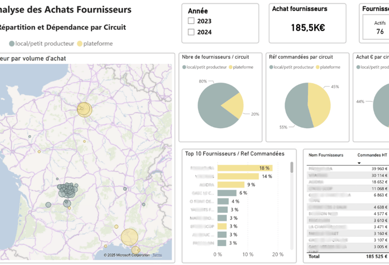This screenshot has width=389, height=265.
Task: Click the yellow plateforme marker under the main title
Action: (80, 44)
